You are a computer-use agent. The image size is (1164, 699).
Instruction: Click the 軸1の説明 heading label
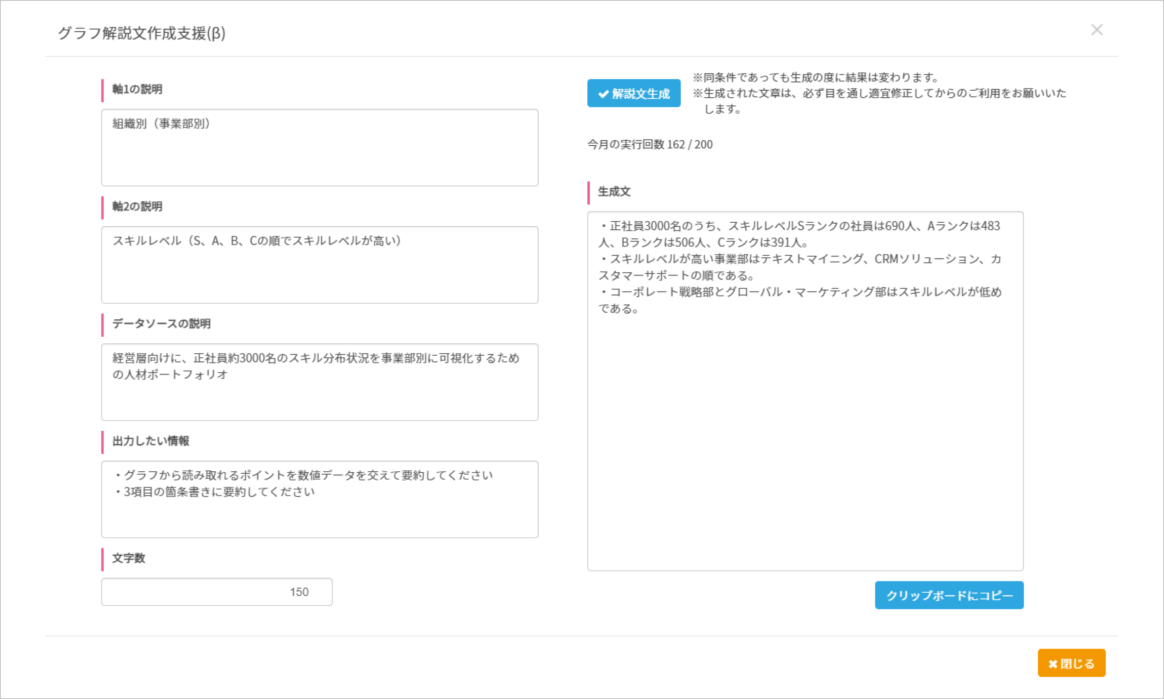click(137, 89)
